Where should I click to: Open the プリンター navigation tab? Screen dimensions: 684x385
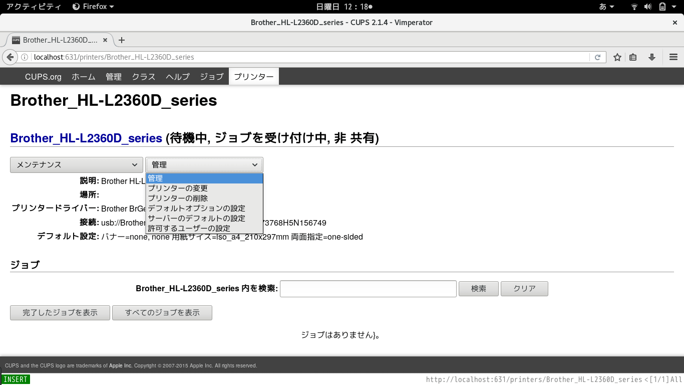click(254, 77)
